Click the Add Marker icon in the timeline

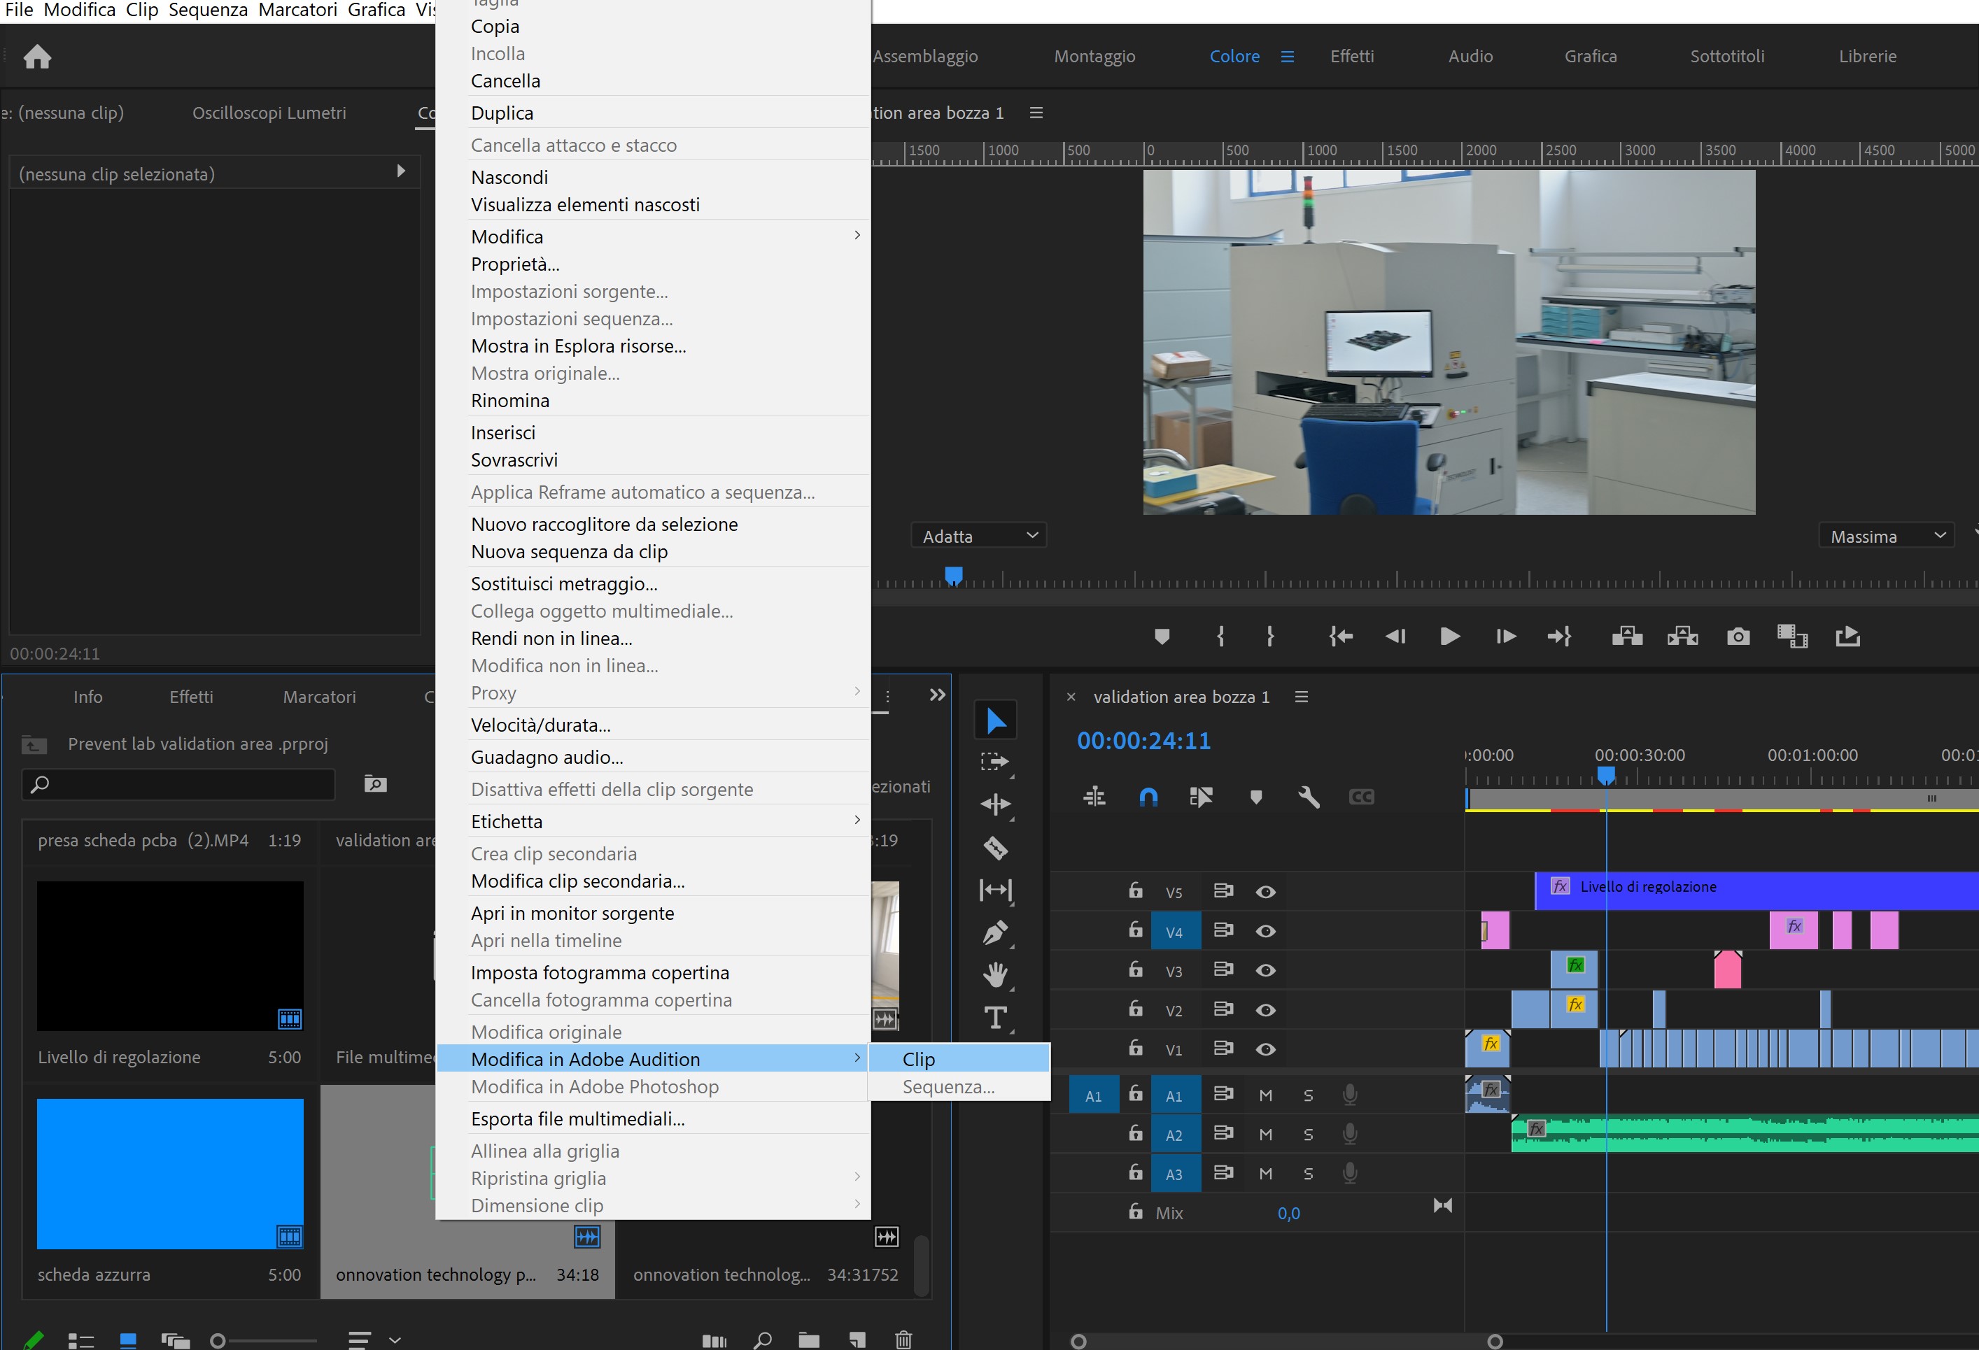coord(1255,797)
